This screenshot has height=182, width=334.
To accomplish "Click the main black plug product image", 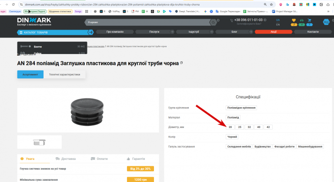I will (87, 112).
